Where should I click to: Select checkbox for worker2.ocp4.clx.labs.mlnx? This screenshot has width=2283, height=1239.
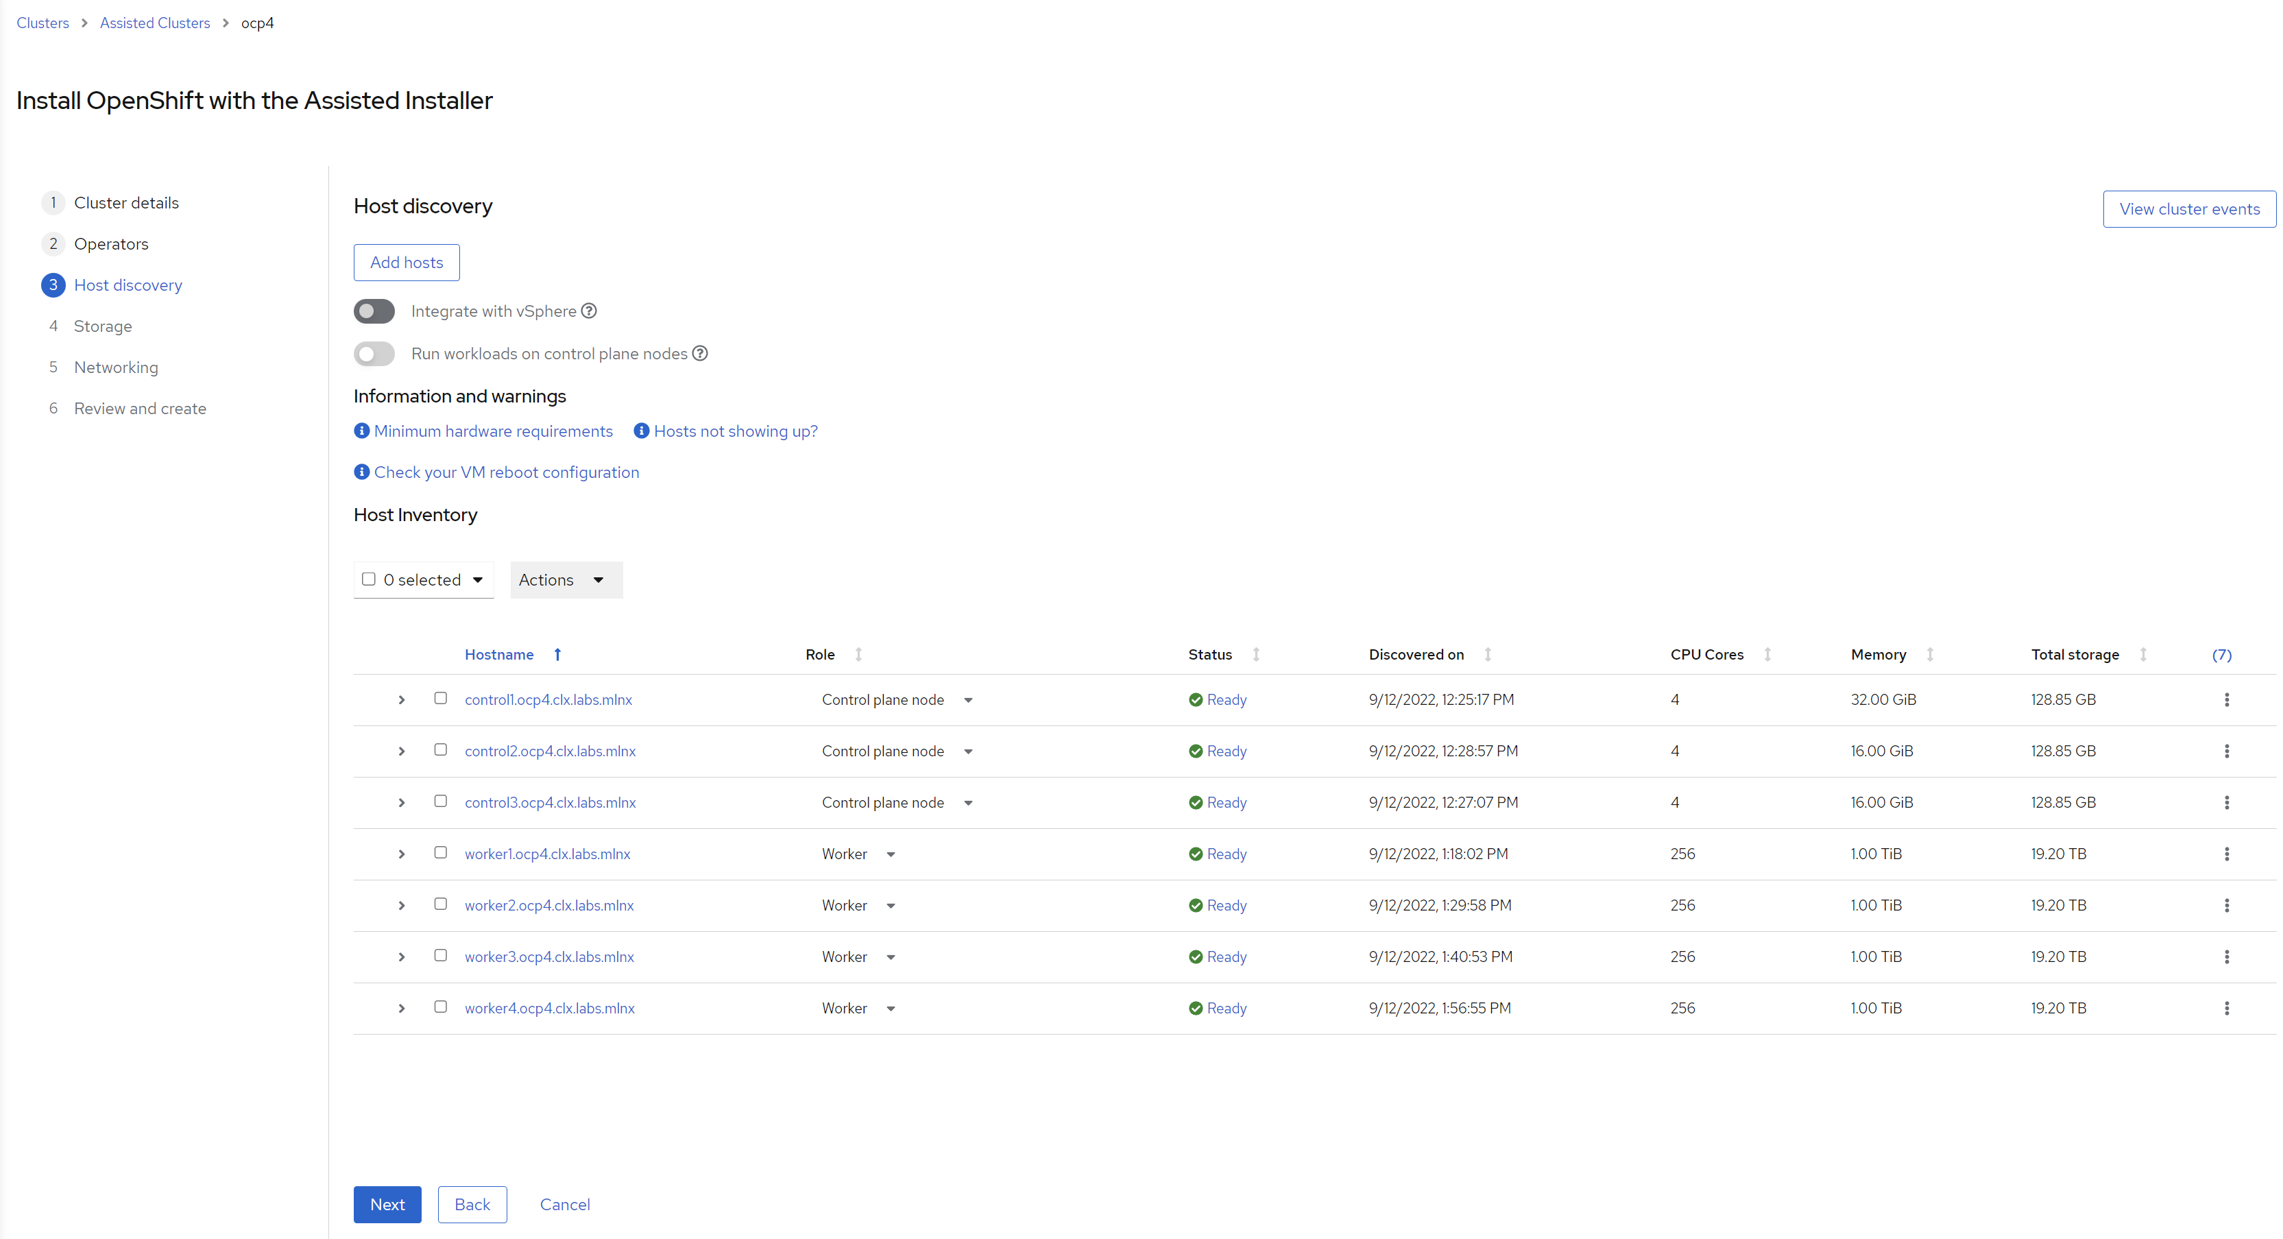point(440,904)
